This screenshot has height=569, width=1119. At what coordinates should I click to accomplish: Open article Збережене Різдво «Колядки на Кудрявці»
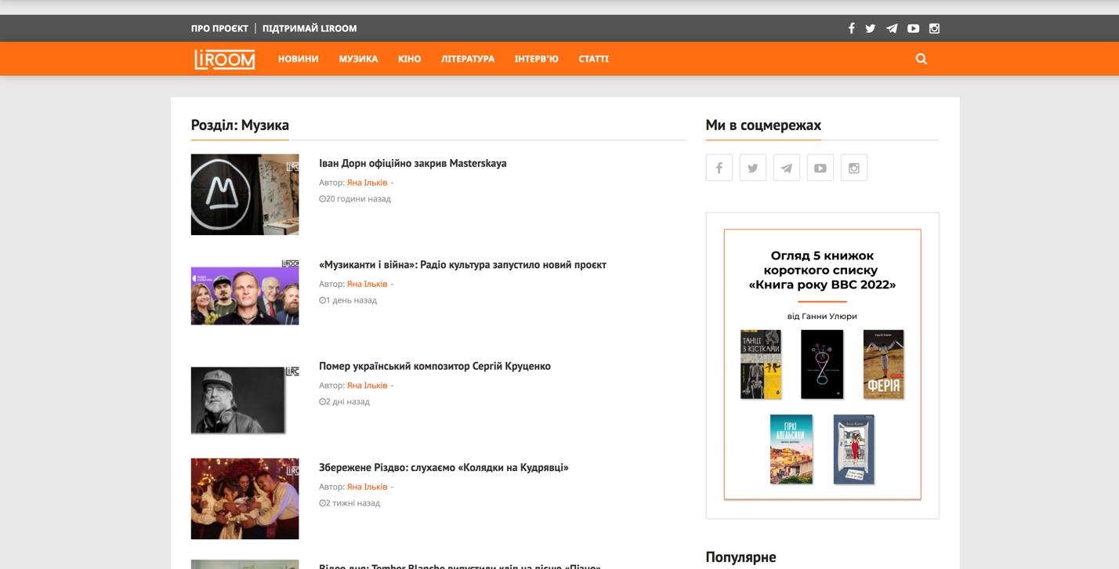click(444, 467)
